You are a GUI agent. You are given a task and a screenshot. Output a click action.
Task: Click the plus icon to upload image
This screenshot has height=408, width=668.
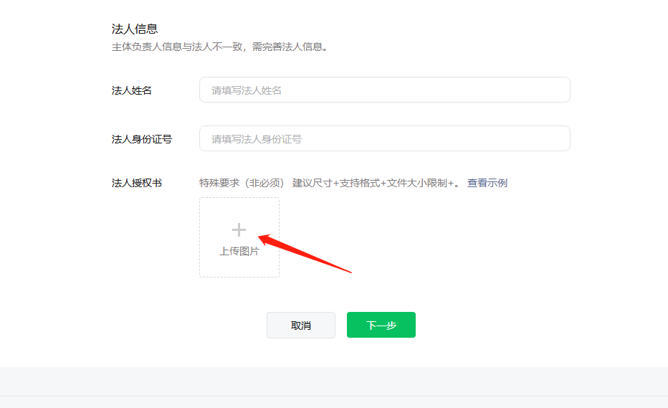point(239,229)
